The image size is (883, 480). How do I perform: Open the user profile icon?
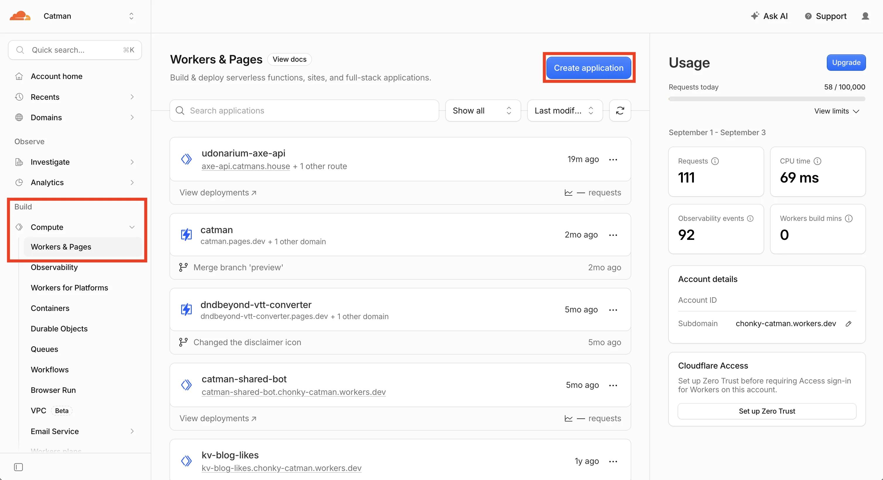865,16
